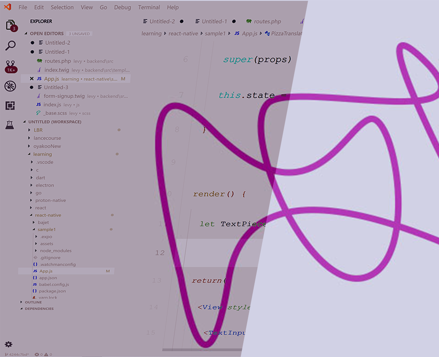Switch to the Untitled-1 tab
The width and height of the screenshot is (439, 357).
[x=215, y=21]
